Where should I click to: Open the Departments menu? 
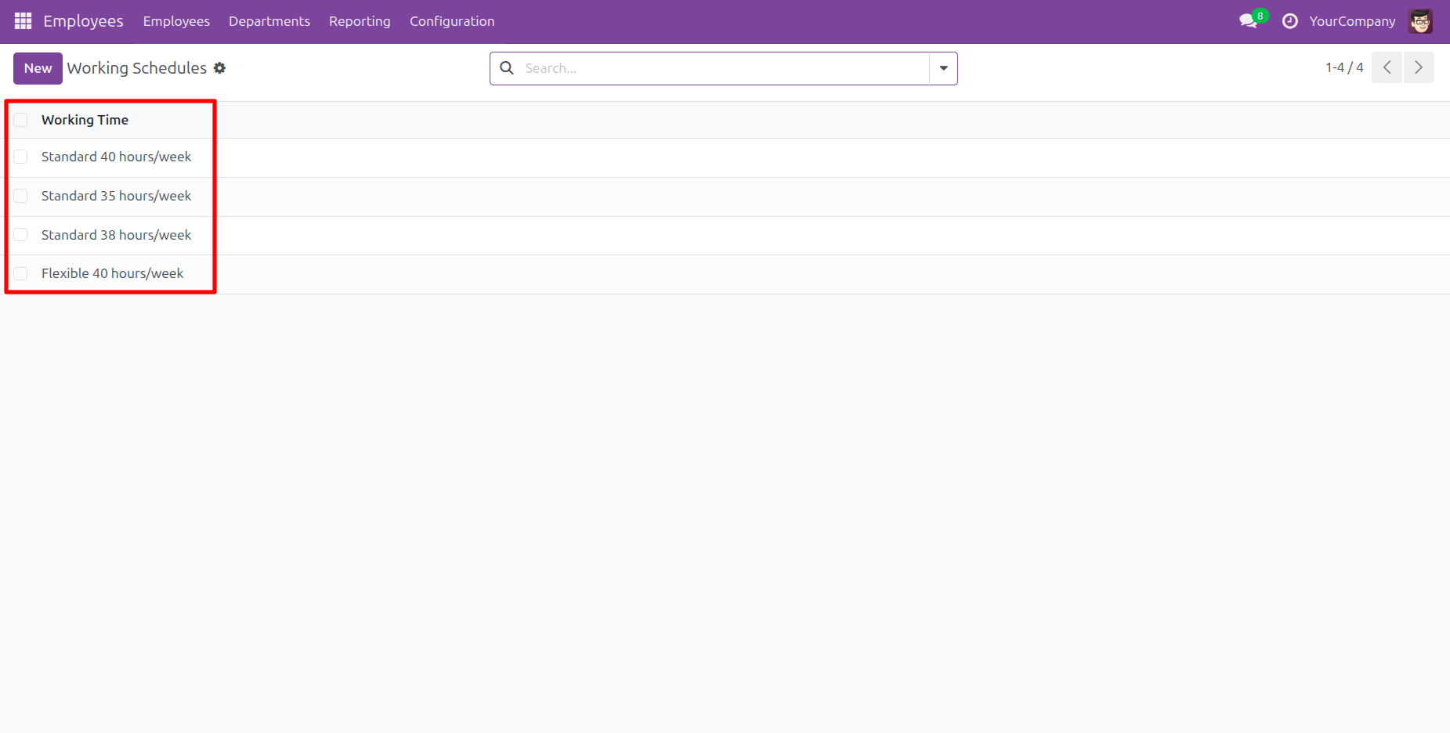click(269, 21)
